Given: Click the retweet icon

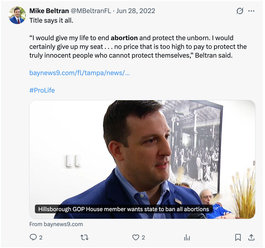Looking at the screenshot, I should pyautogui.click(x=84, y=237).
